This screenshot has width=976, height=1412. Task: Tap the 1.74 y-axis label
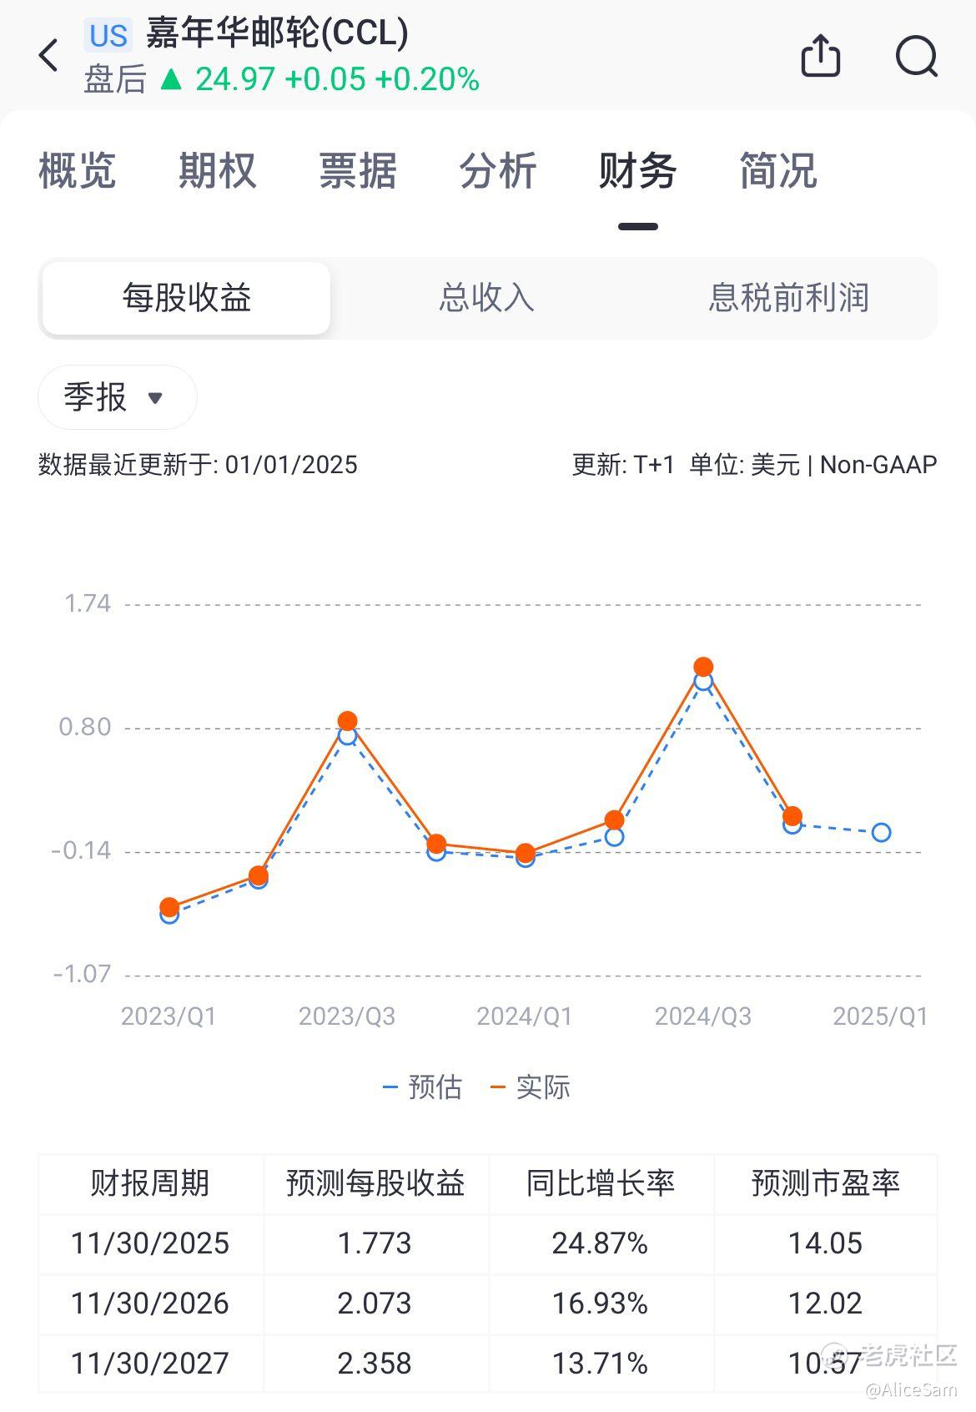point(88,603)
